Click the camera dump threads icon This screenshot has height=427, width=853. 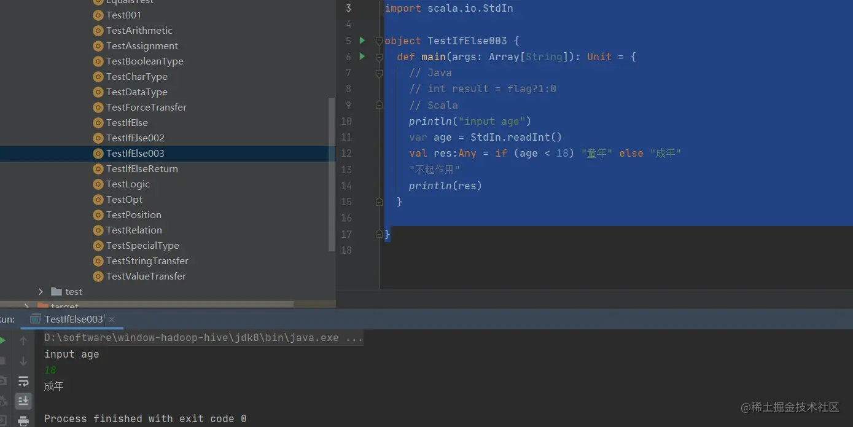[x=2, y=381]
